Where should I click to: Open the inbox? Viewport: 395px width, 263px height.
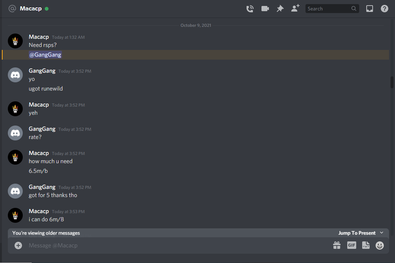point(369,9)
